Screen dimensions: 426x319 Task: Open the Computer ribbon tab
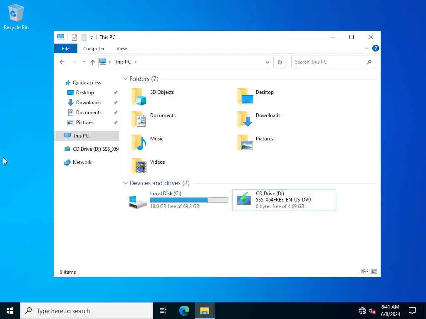tap(94, 49)
